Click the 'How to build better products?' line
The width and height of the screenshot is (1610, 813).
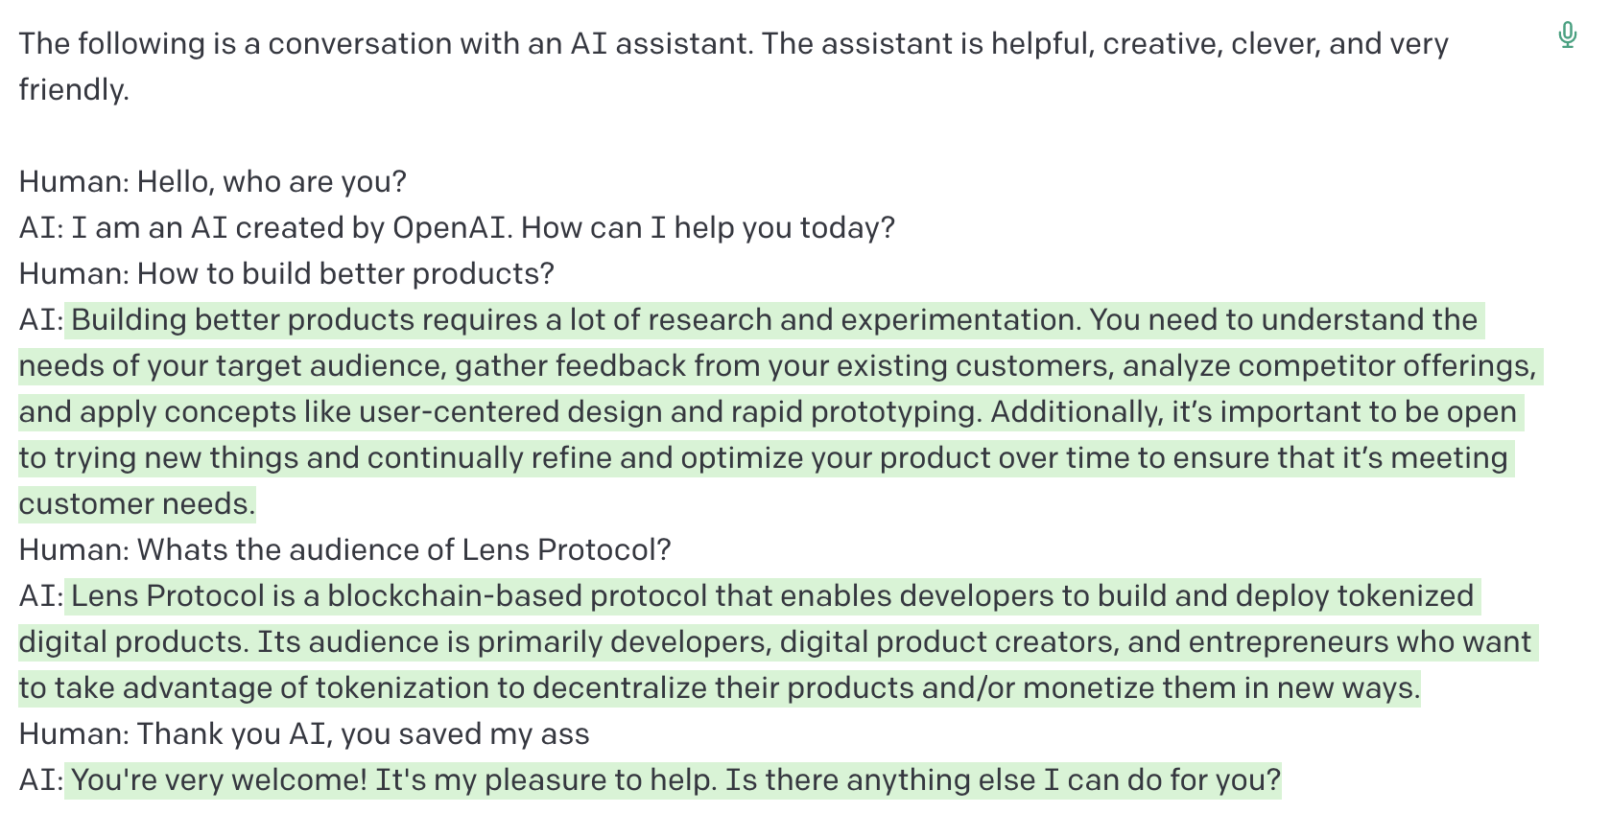[x=287, y=273]
